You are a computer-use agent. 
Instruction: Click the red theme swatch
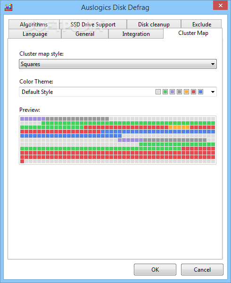pos(193,92)
